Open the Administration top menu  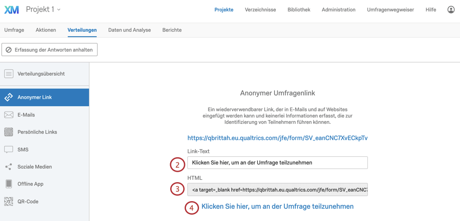339,9
